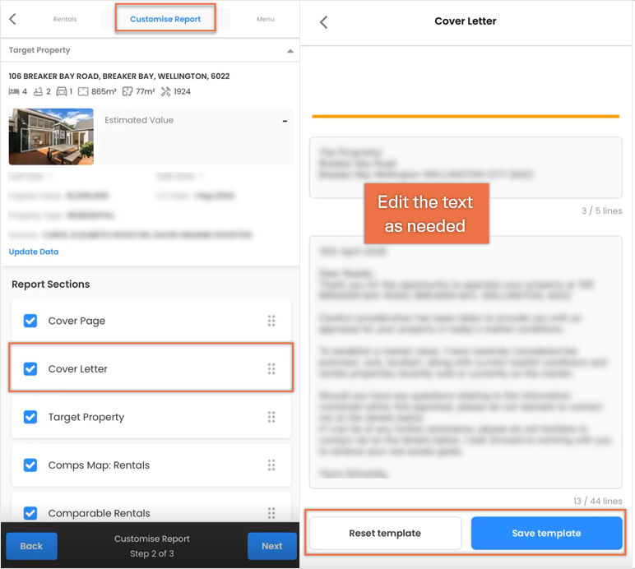
Task: Collapse the Estimated Value box
Action: (x=285, y=121)
